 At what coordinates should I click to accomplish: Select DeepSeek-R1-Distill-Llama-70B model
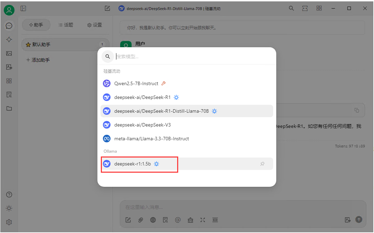coord(187,111)
